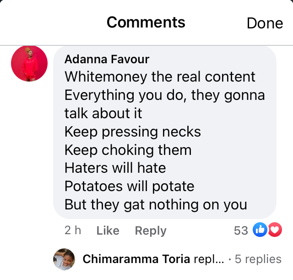Image resolution: width=293 pixels, height=280 pixels.
Task: Click the "Keep pressing necks" line
Action: tap(133, 132)
